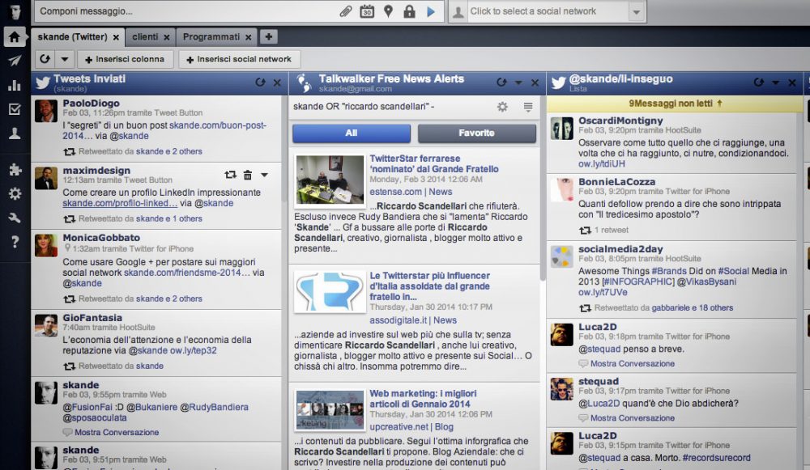
Task: Refresh the @skande/li-inseguo column
Action: [x=758, y=82]
